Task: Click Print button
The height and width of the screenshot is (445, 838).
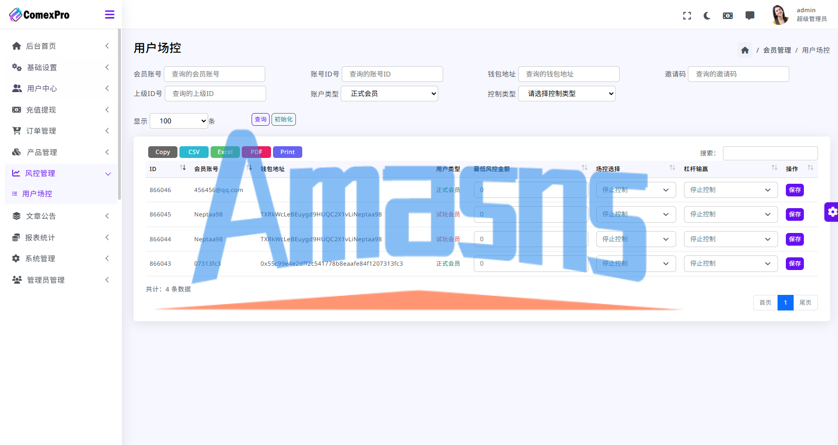Action: (288, 152)
